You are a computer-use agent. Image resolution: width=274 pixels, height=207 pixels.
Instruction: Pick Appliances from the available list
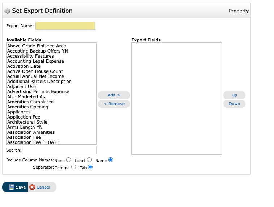[19, 112]
